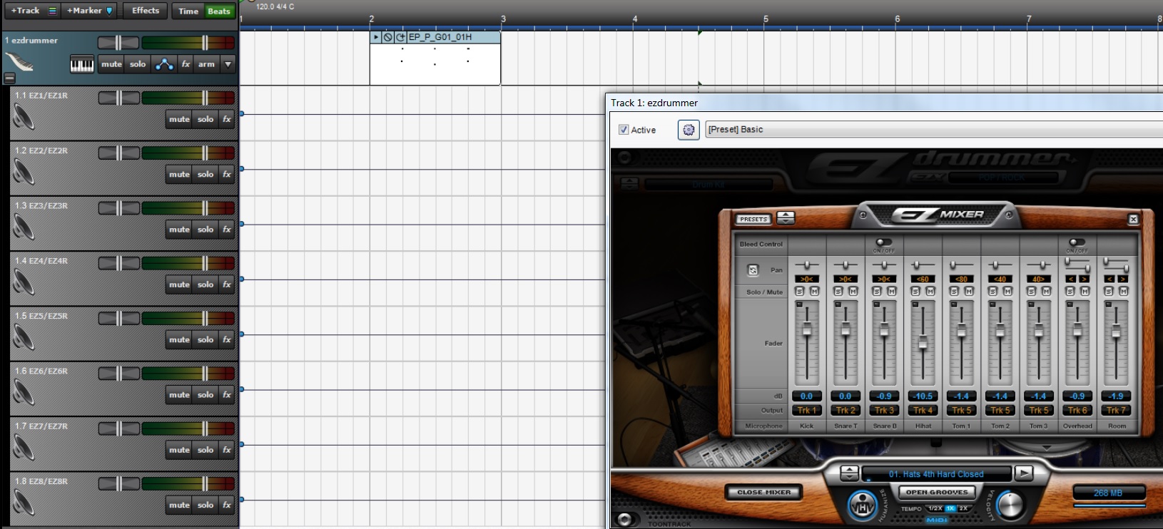Mute the main ezdrummer track
1163x529 pixels.
111,64
